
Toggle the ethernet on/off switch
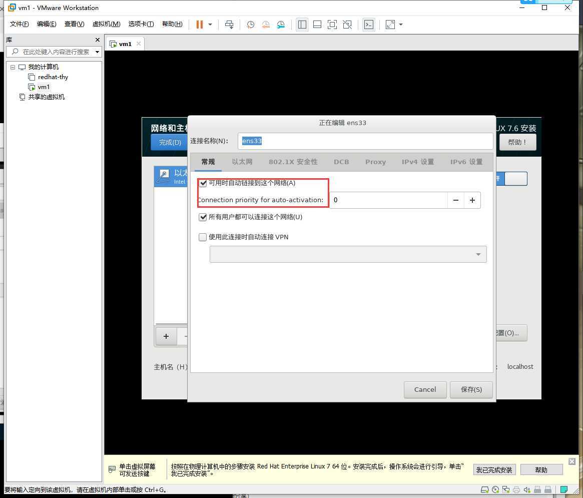click(x=511, y=179)
